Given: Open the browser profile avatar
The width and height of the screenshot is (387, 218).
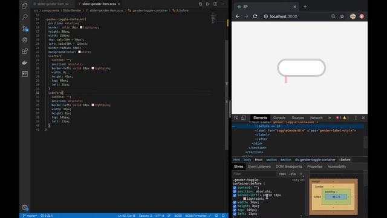Looking at the screenshot, I should pos(353,16).
